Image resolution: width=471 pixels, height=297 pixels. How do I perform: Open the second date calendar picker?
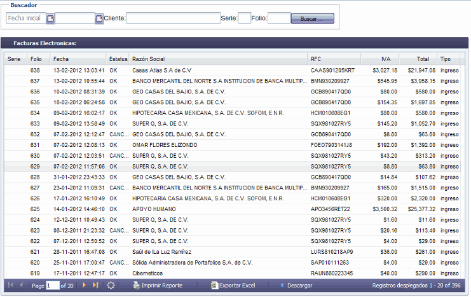99,18
